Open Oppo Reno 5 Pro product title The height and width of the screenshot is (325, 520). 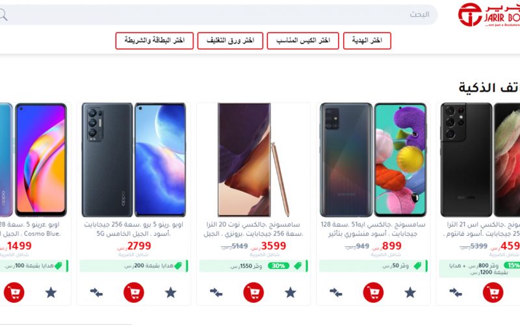pyautogui.click(x=134, y=229)
